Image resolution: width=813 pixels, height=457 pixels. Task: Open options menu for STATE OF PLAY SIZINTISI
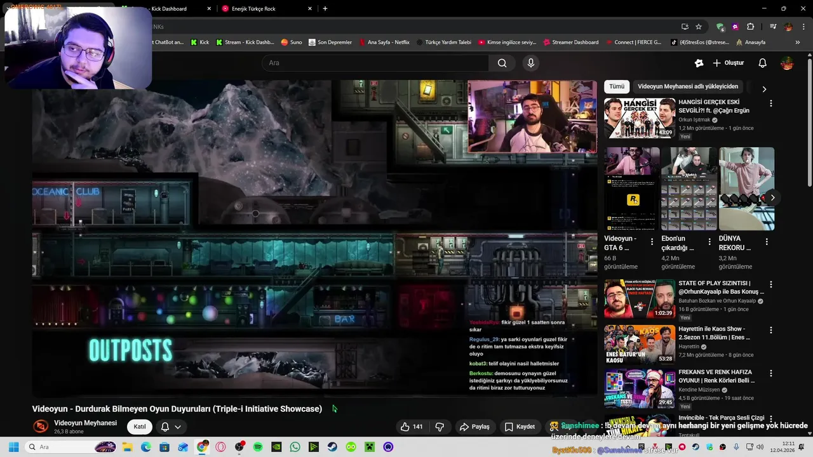pos(771,284)
